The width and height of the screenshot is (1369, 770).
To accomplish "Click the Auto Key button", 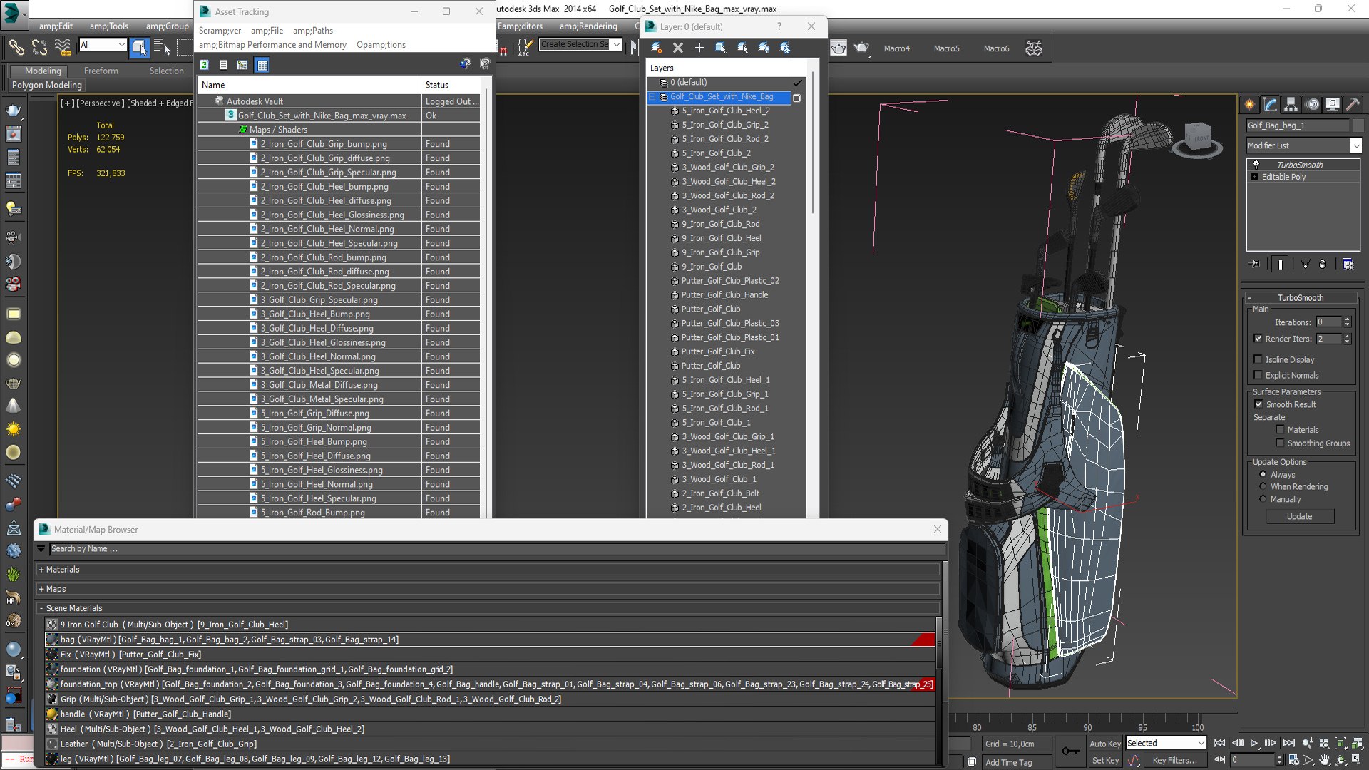I will pyautogui.click(x=1104, y=744).
